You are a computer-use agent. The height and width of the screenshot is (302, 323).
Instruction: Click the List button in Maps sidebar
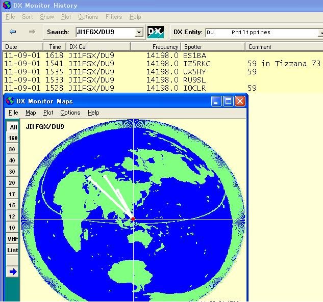pyautogui.click(x=13, y=250)
